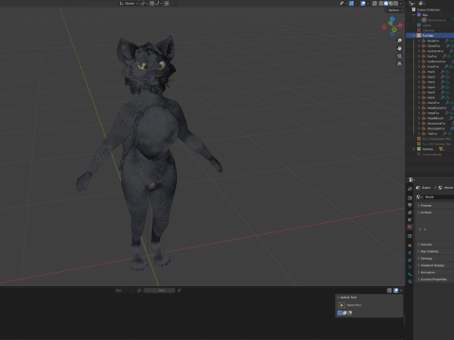Viewport: 454px width, 340px height.
Task: Open the View Layer properties tab
Action: (x=410, y=212)
